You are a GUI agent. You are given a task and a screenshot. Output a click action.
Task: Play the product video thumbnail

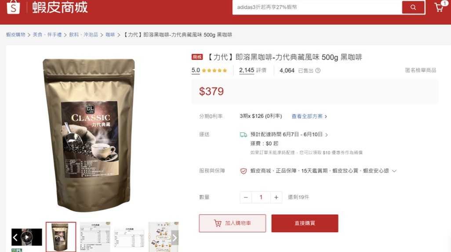point(27,237)
